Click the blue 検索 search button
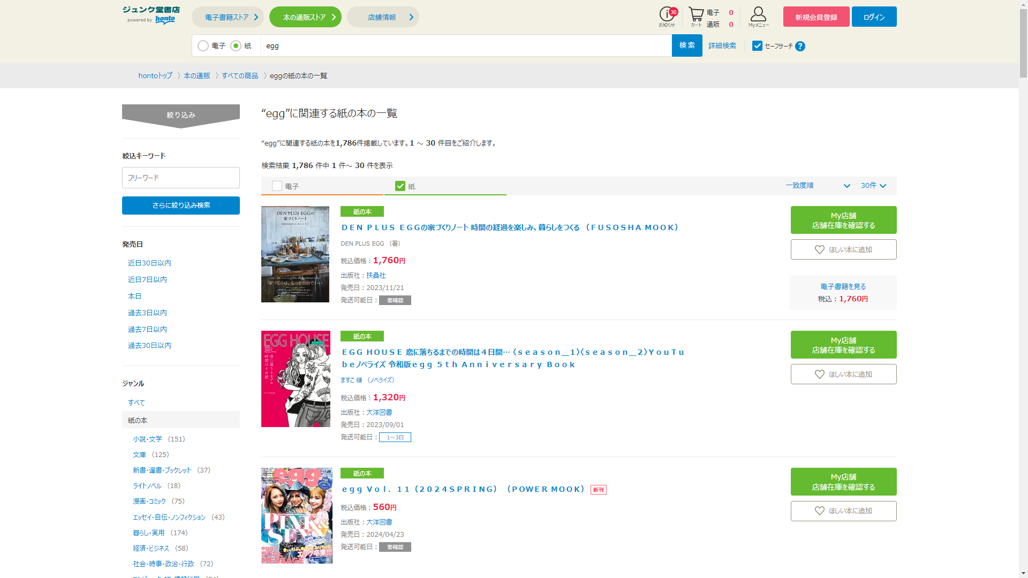The width and height of the screenshot is (1028, 578). (686, 45)
